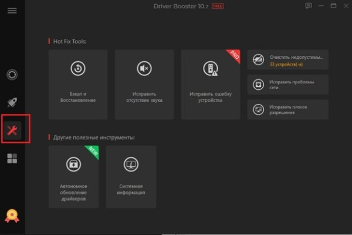This screenshot has height=235, width=352.
Task: Open Бэкап и Восстановление tool
Action: (x=78, y=85)
